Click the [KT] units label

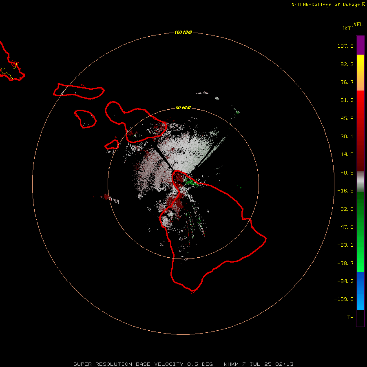tap(348, 28)
